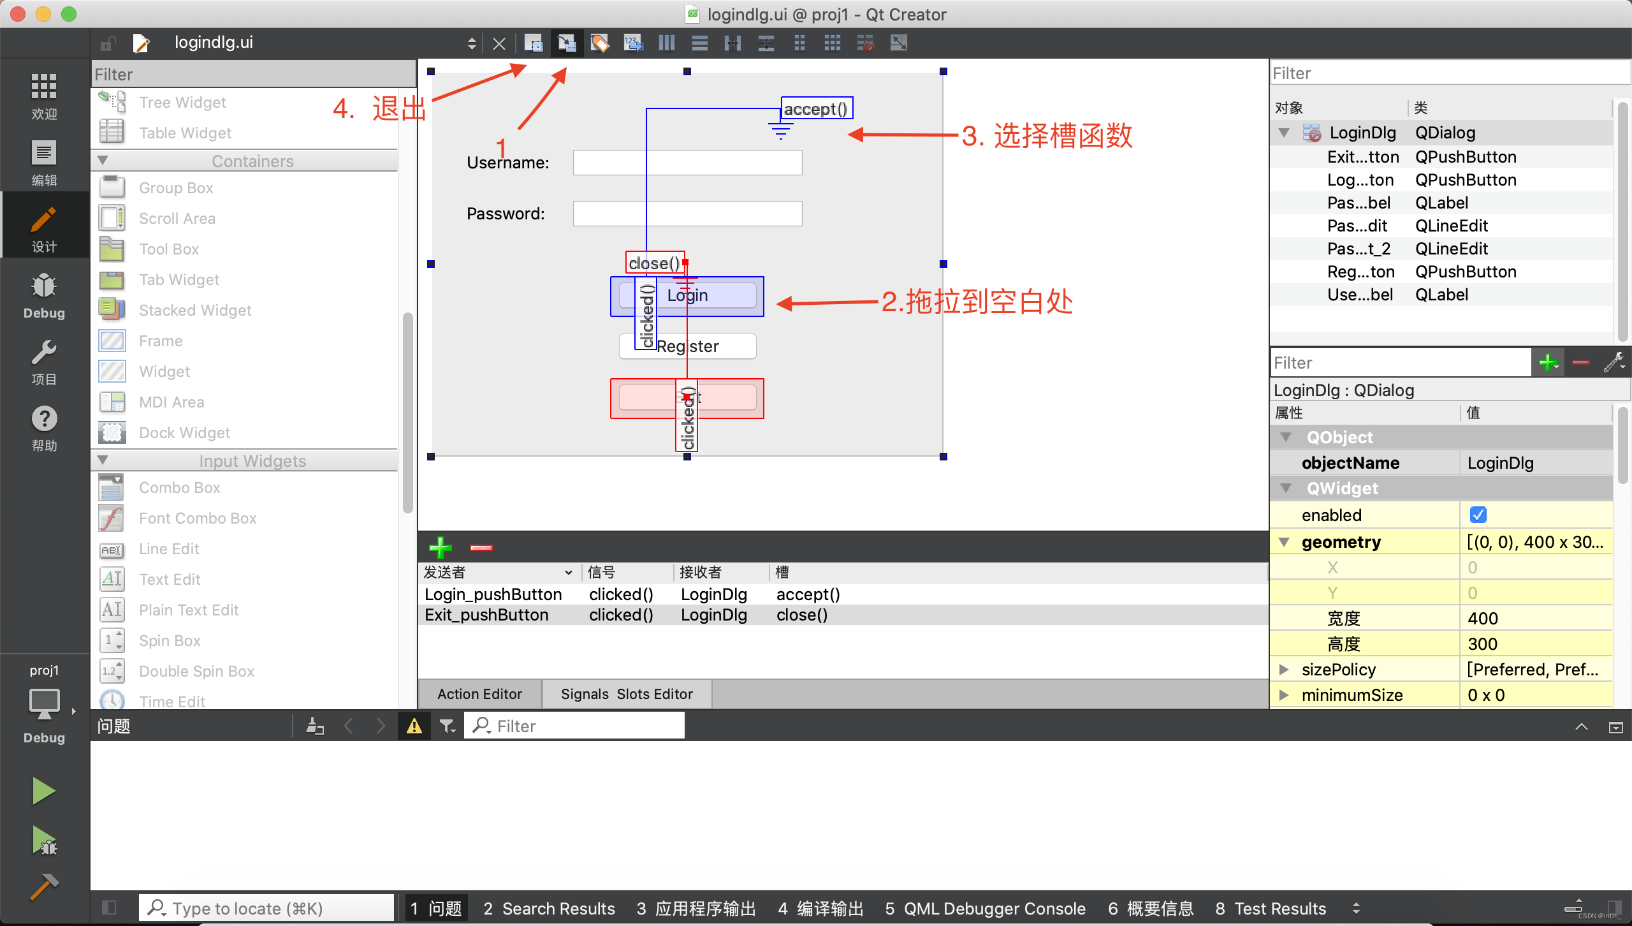Select the Exit_pushButton connection row
The height and width of the screenshot is (926, 1632).
486,615
